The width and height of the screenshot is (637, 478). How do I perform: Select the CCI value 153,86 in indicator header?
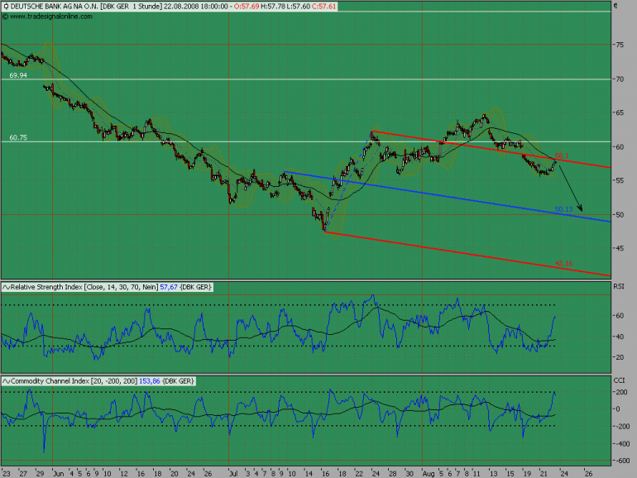pos(150,381)
